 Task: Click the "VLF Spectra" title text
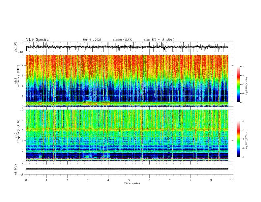pyautogui.click(x=37, y=40)
